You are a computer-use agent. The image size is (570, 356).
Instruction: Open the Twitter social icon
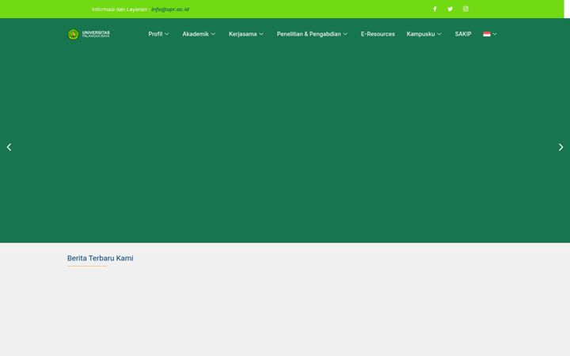coord(450,9)
